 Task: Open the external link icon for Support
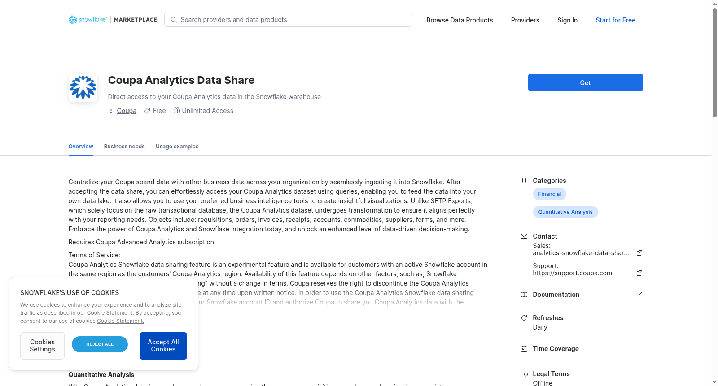click(639, 273)
